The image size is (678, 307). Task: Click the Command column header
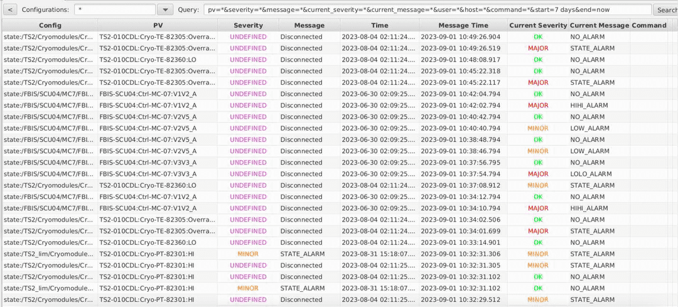[648, 25]
